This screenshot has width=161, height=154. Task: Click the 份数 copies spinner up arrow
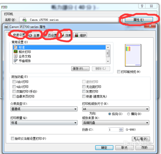121,129
